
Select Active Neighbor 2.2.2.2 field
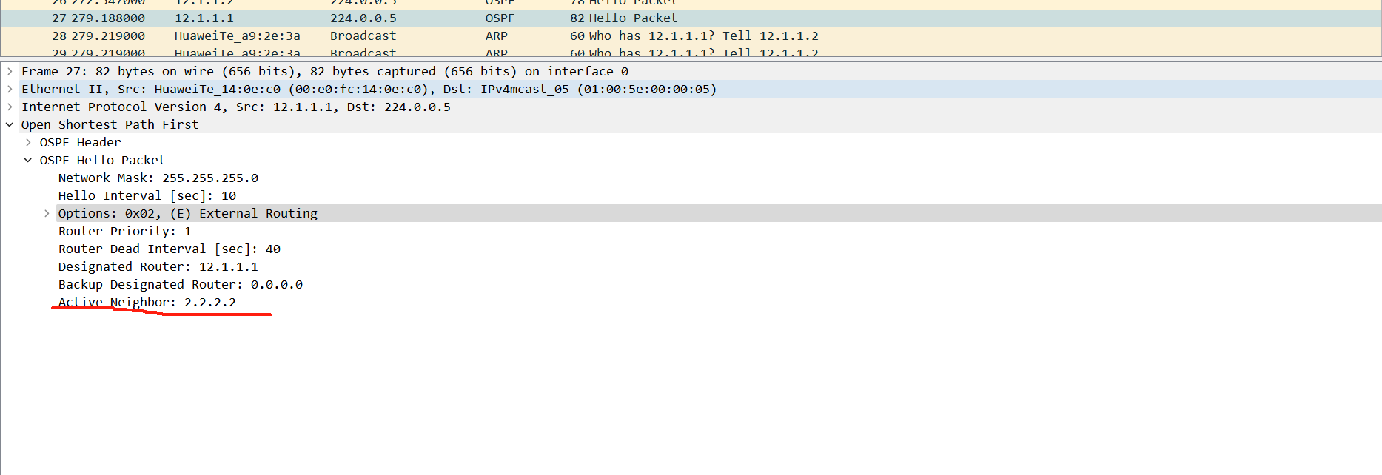147,302
